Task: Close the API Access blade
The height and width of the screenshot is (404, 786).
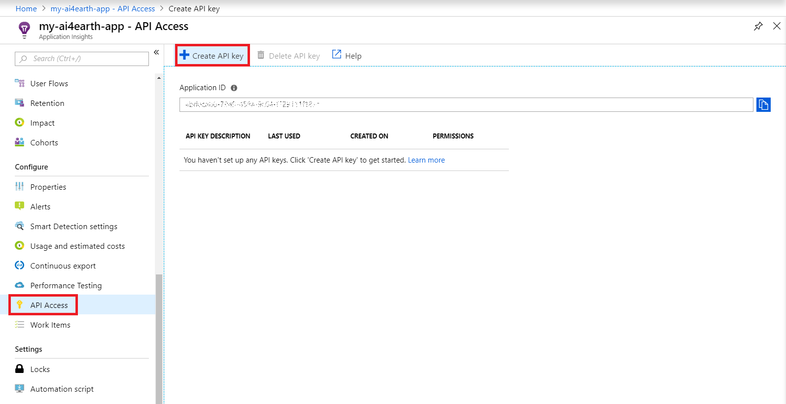Action: click(x=777, y=26)
